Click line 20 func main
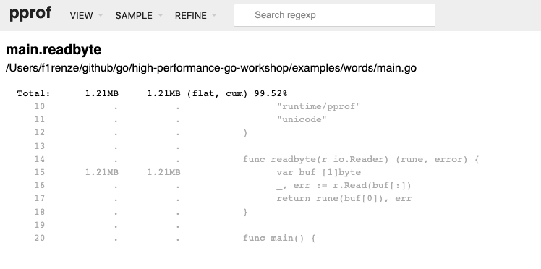541x269 pixels. pos(278,238)
